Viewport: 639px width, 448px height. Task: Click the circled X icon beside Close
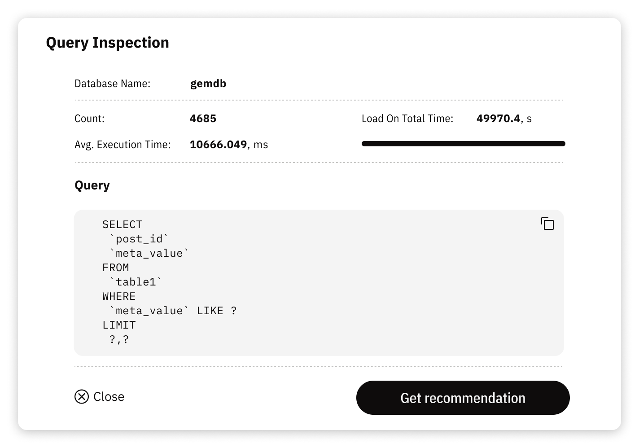coord(82,397)
